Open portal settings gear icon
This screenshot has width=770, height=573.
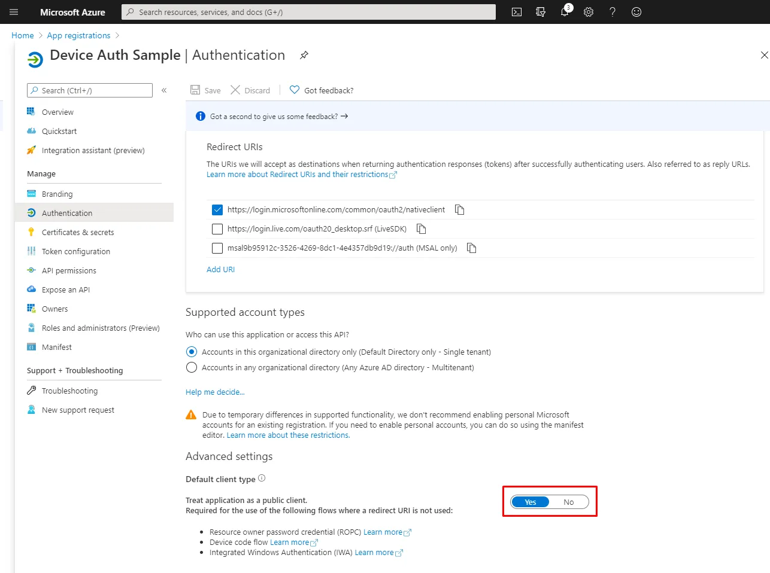click(x=589, y=12)
